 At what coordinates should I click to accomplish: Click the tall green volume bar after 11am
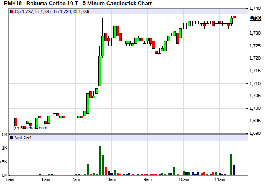(231, 165)
